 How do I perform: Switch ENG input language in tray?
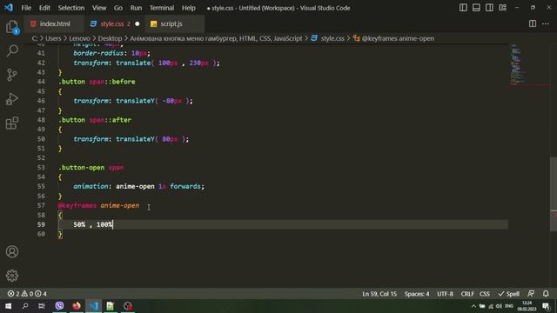pos(509,306)
